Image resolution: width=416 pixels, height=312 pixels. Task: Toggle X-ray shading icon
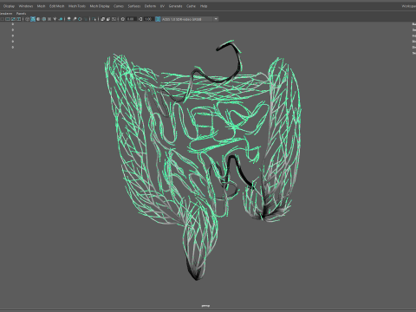(102, 19)
